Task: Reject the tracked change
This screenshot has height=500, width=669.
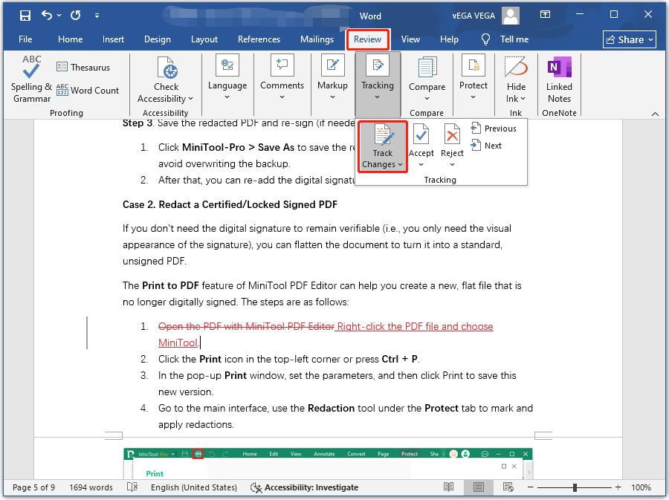Action: (452, 139)
